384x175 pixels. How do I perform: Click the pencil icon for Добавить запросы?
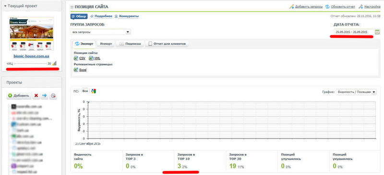(291, 7)
